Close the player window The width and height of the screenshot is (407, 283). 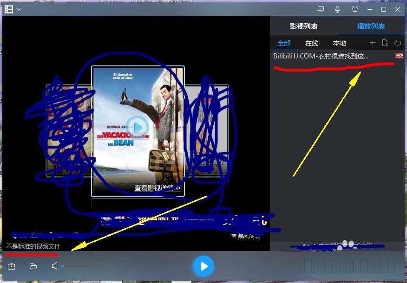tap(398, 9)
